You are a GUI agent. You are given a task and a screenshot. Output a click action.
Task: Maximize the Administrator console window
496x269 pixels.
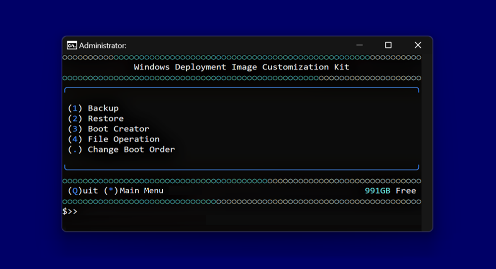[388, 45]
